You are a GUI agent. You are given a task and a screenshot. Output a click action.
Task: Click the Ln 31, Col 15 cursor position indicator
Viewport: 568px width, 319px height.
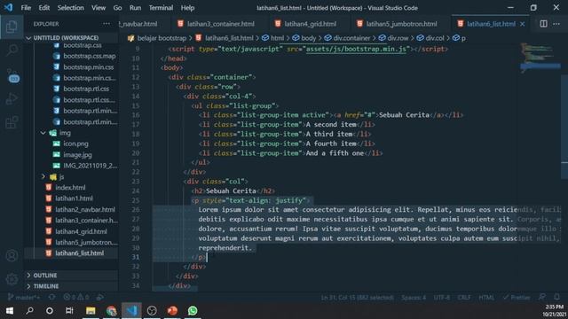(357, 298)
